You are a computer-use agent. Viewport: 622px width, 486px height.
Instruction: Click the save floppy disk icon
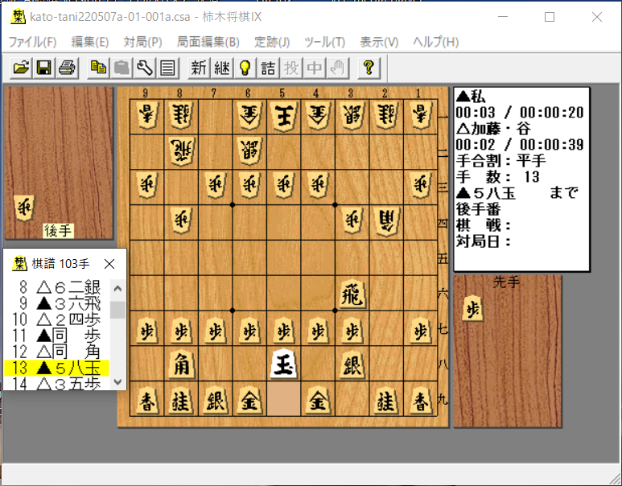(x=44, y=68)
